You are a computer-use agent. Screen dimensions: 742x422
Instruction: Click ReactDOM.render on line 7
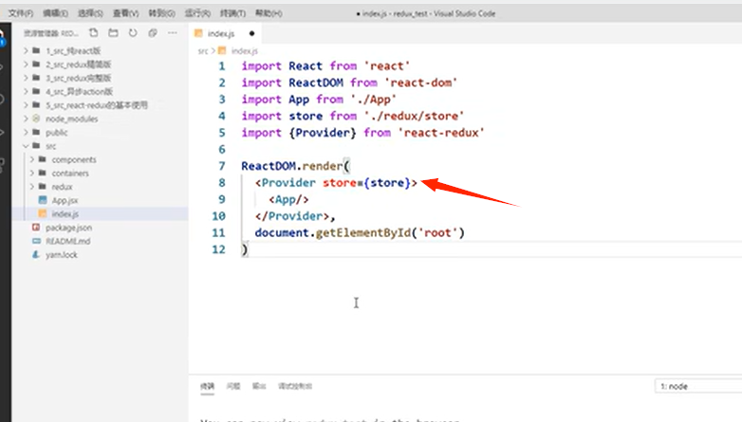[292, 166]
